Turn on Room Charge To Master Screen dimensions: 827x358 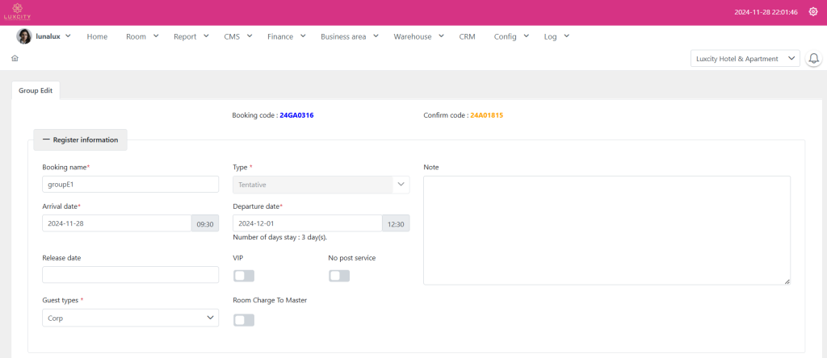pos(243,320)
